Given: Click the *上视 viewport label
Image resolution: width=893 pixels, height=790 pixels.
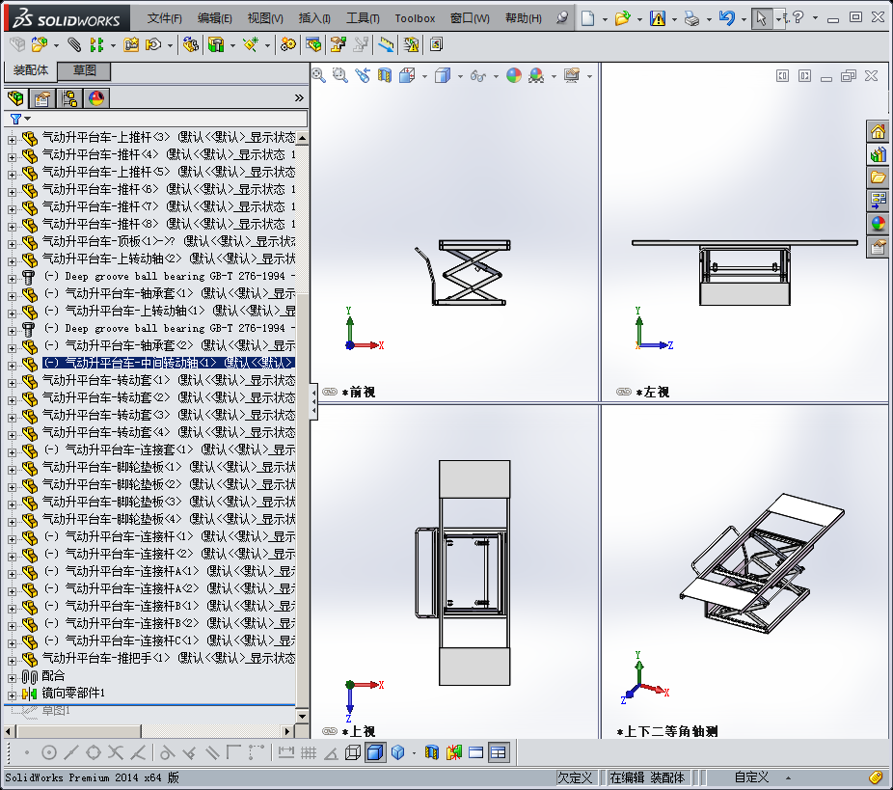Looking at the screenshot, I should coord(358,731).
